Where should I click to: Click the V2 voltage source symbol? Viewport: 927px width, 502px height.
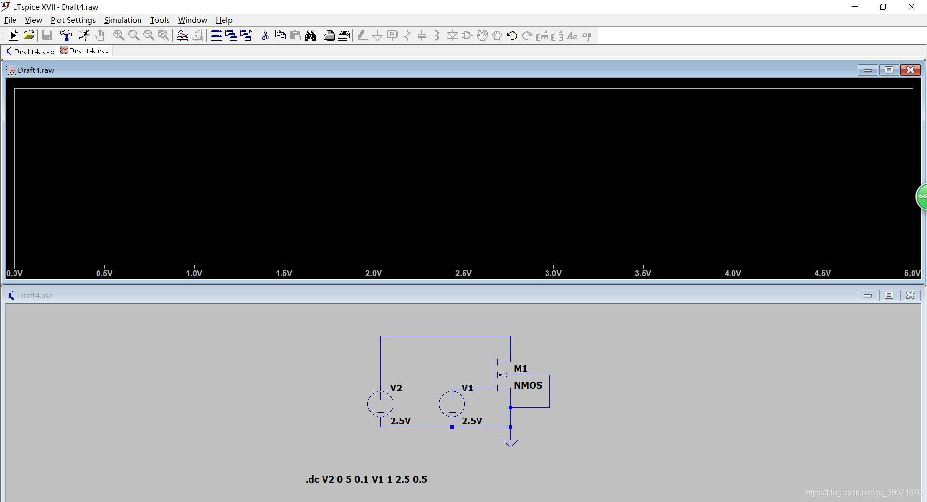pyautogui.click(x=380, y=404)
